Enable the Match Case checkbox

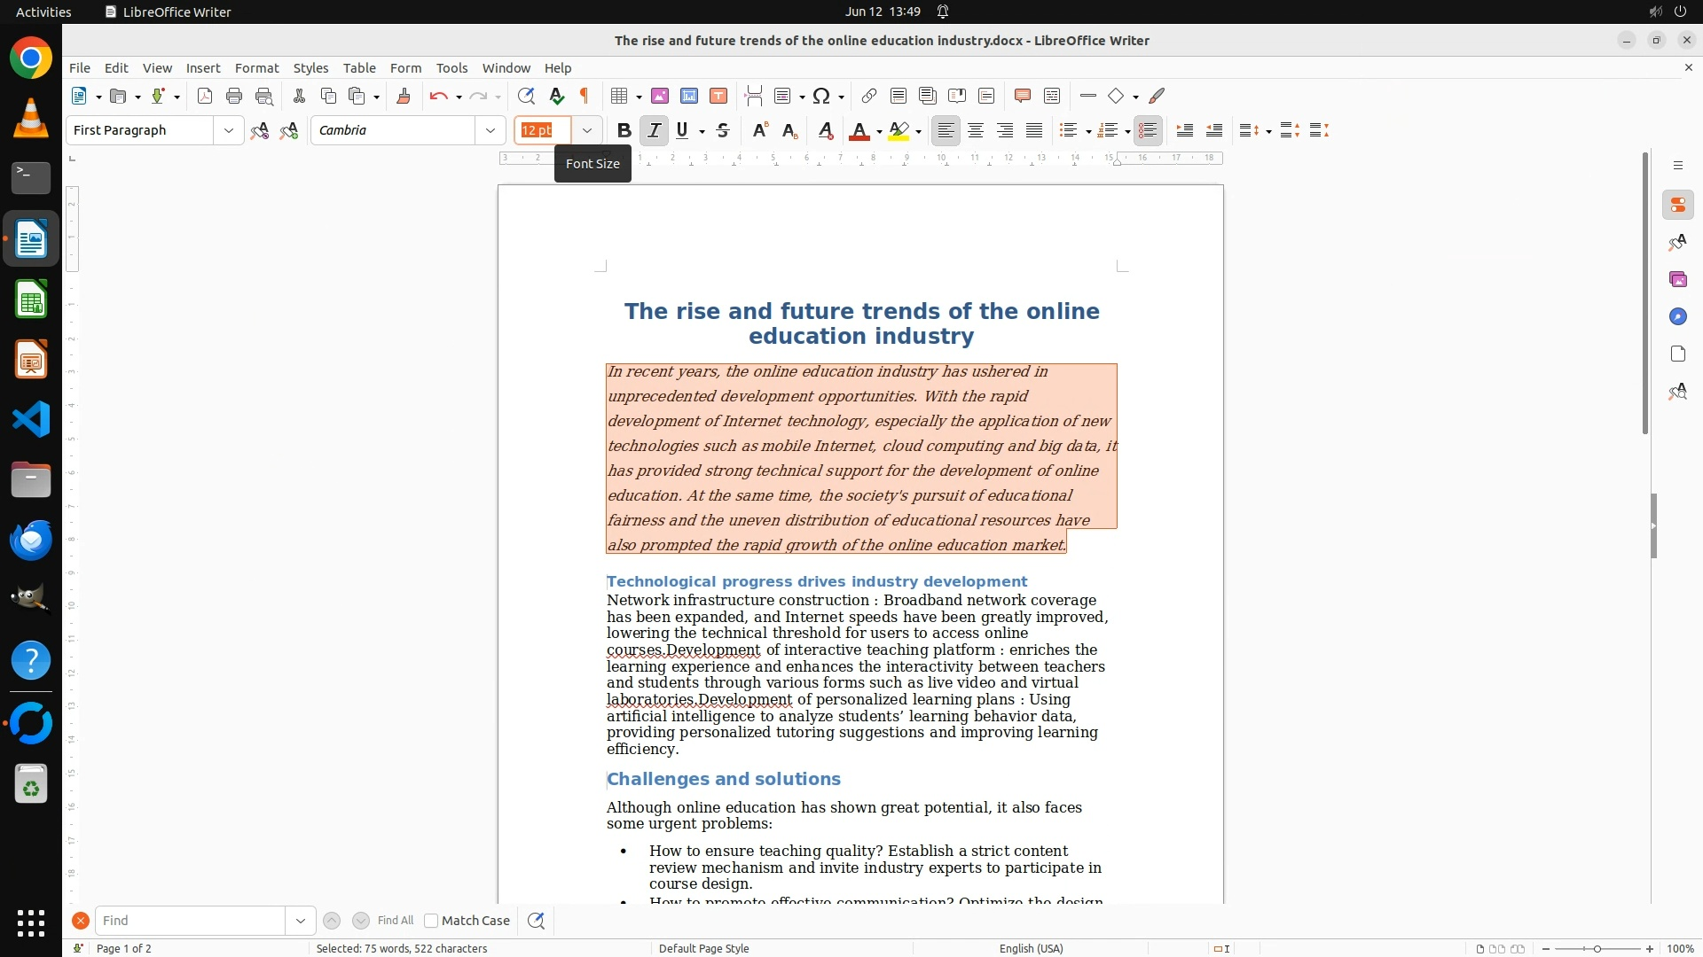click(431, 921)
